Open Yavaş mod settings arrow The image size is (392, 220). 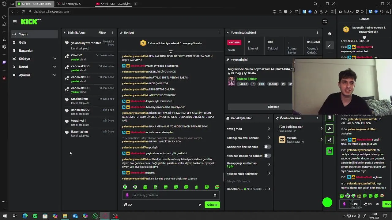click(269, 129)
